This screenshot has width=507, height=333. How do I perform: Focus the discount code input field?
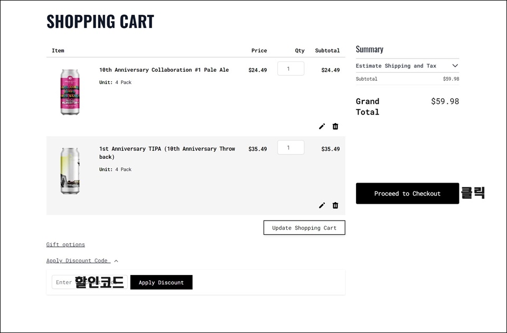[90, 282]
